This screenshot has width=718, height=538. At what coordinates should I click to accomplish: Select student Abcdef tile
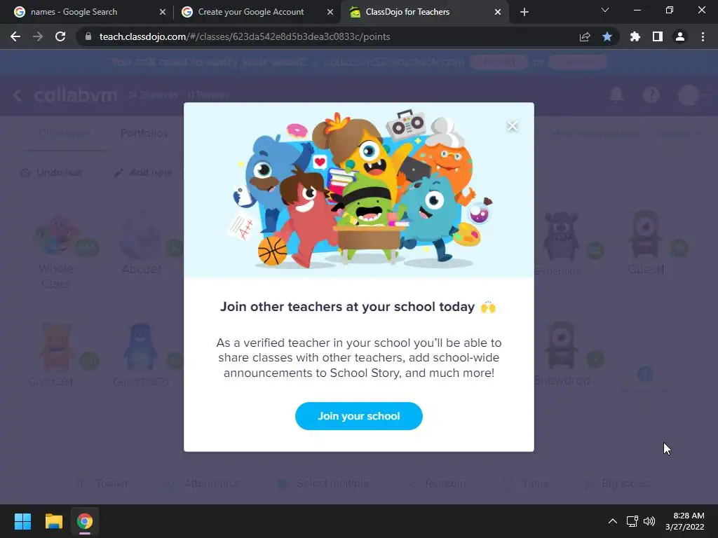(x=141, y=244)
